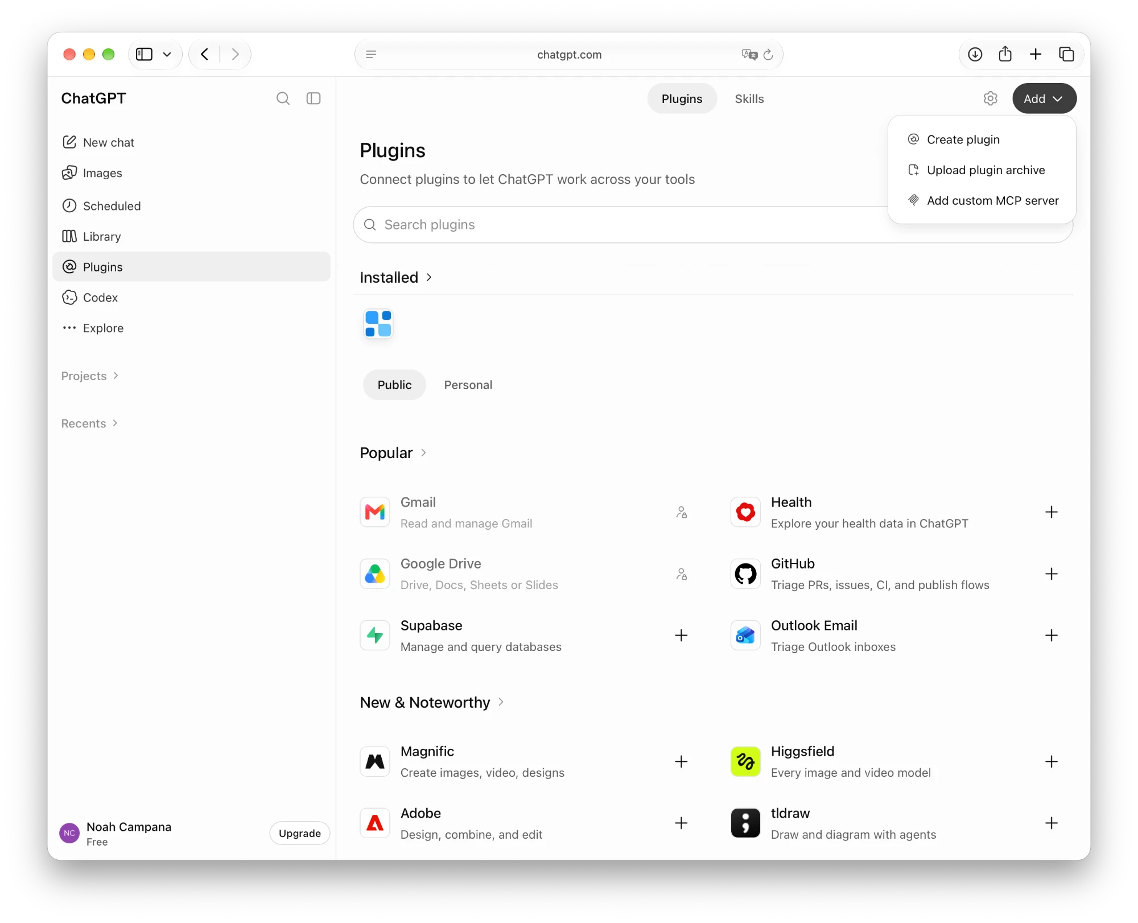The height and width of the screenshot is (923, 1138).
Task: Collapse sidebar using the ChatGPT panel icon
Action: pos(314,98)
